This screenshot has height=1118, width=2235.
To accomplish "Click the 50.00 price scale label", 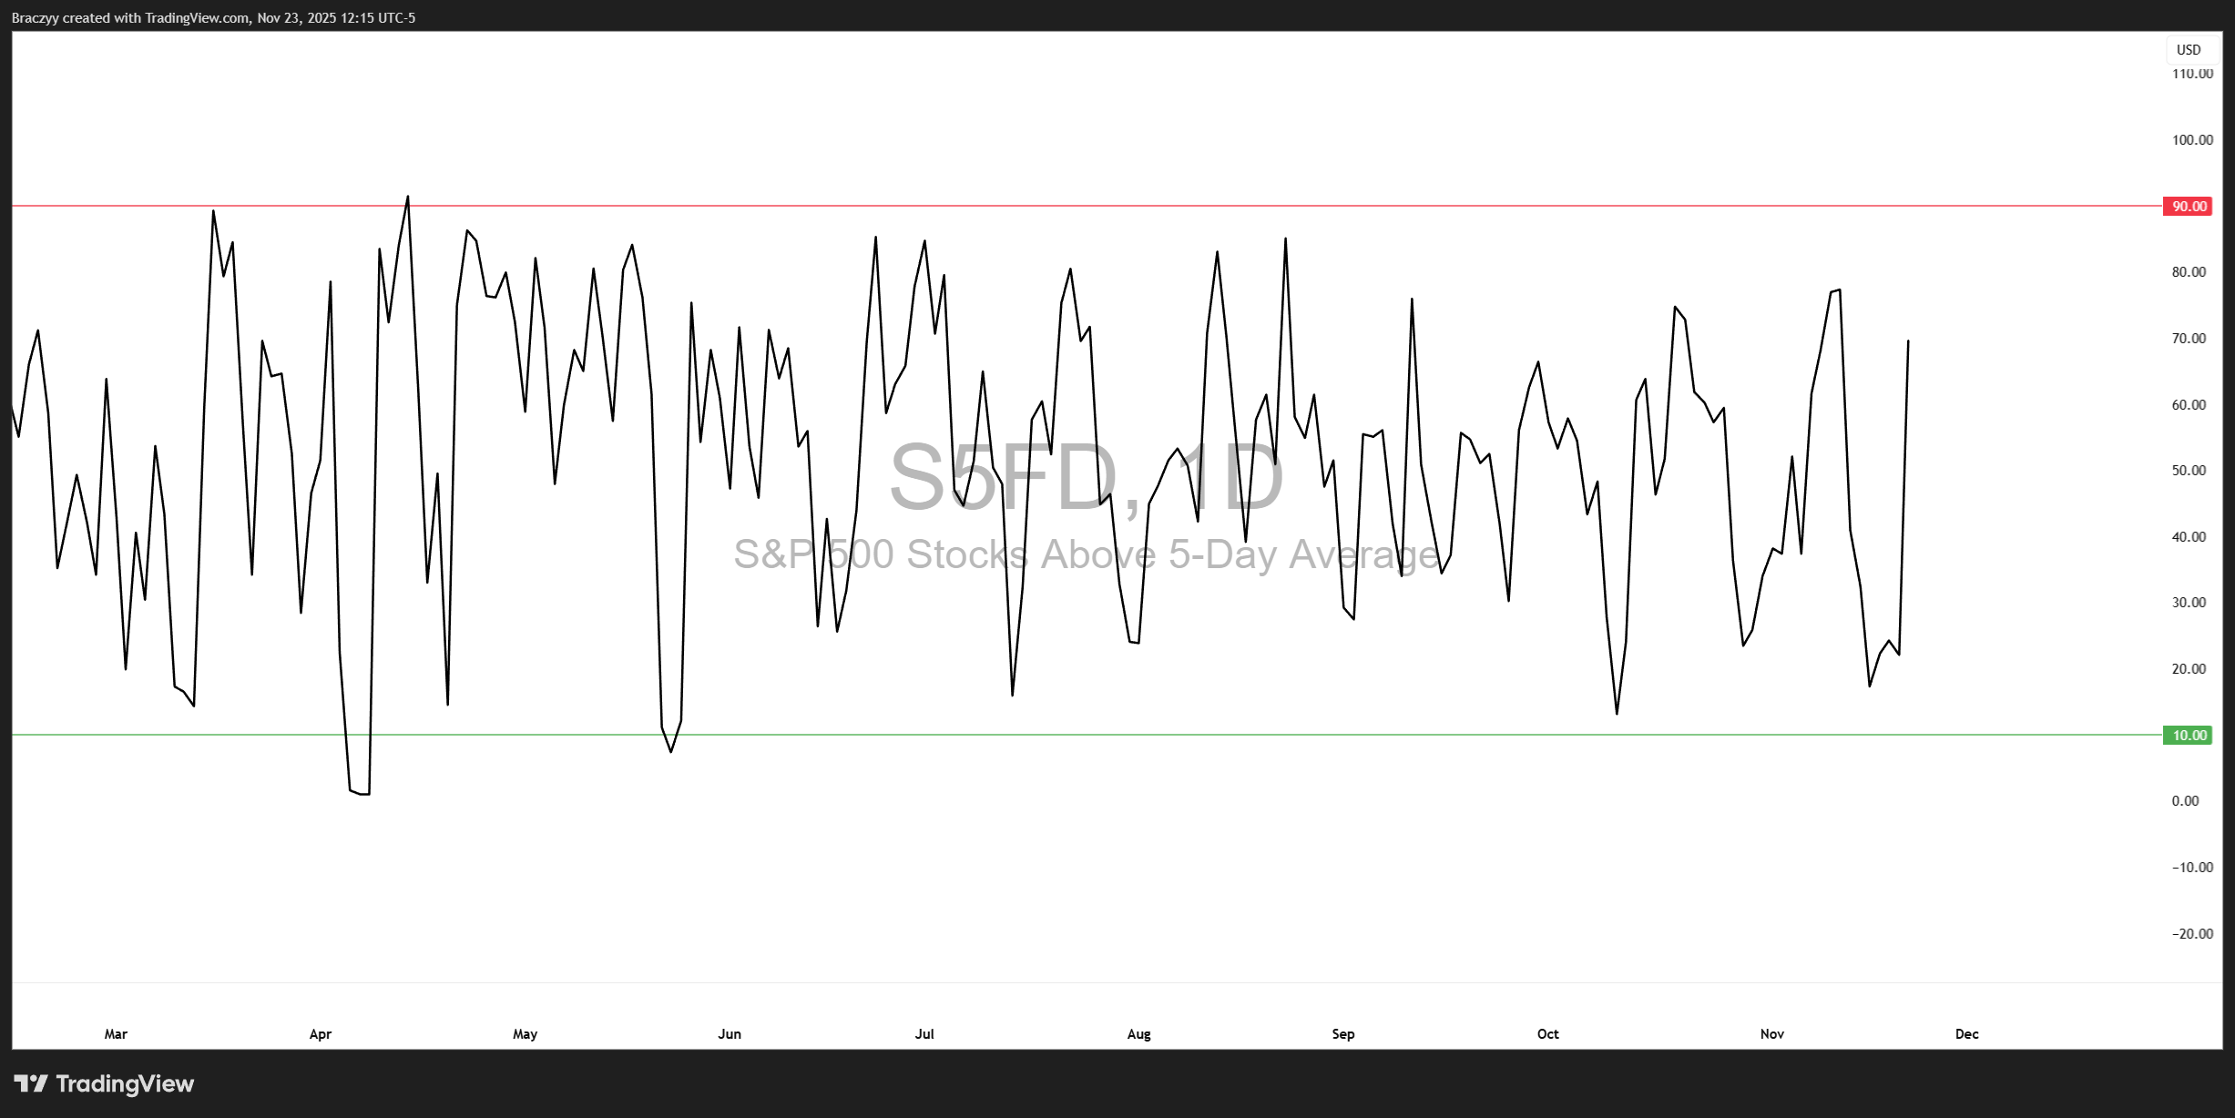I will [x=2189, y=471].
